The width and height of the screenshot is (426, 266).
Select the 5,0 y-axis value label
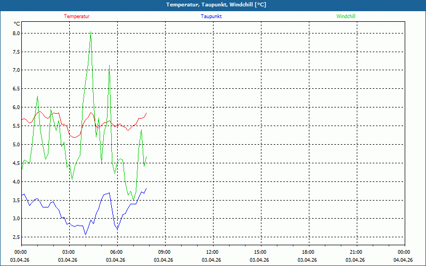pos(16,144)
